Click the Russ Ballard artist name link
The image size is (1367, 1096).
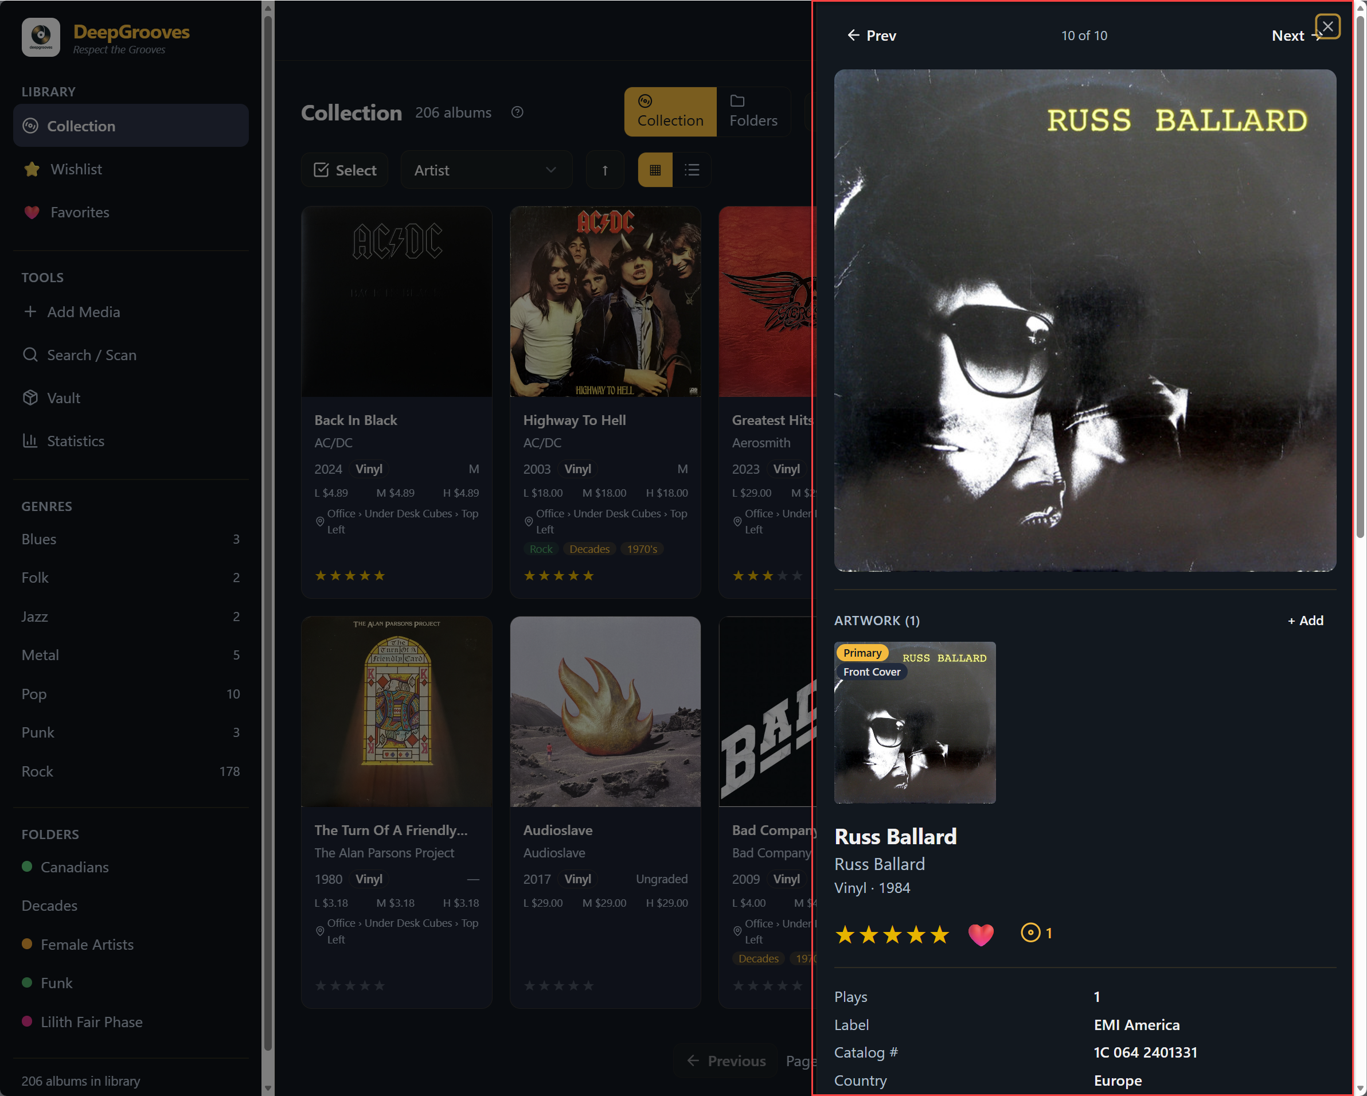pos(880,864)
